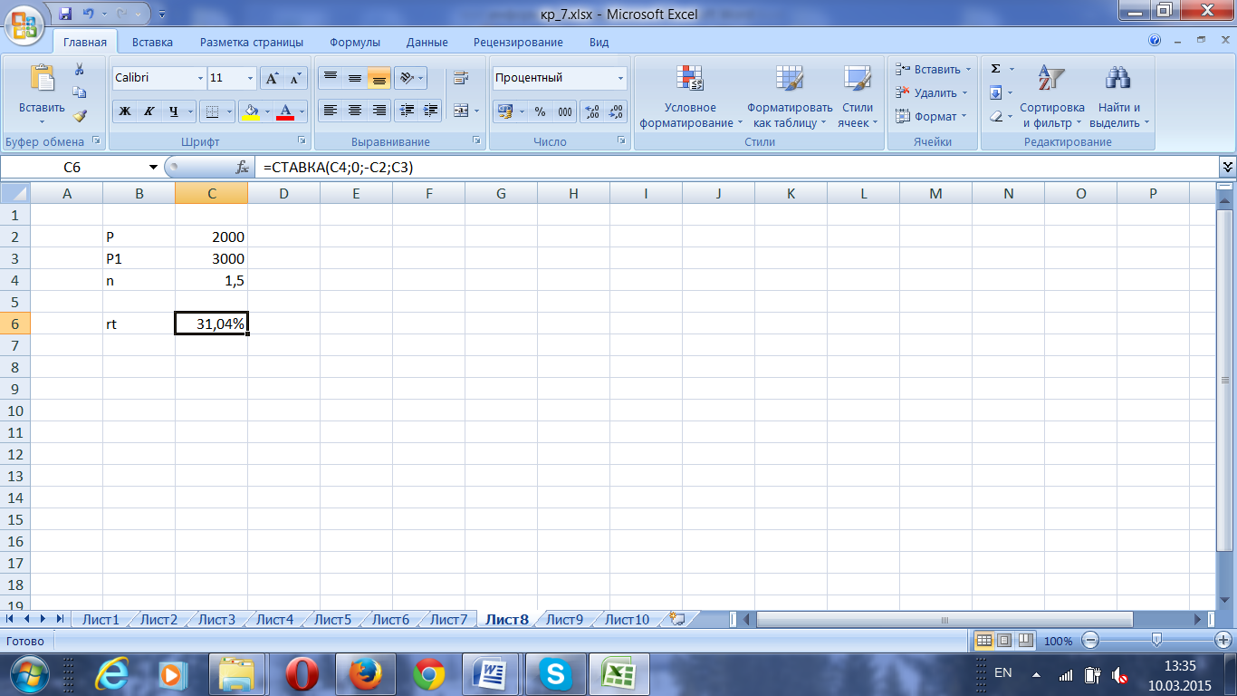Select cell C3 containing 3000

pyautogui.click(x=211, y=258)
